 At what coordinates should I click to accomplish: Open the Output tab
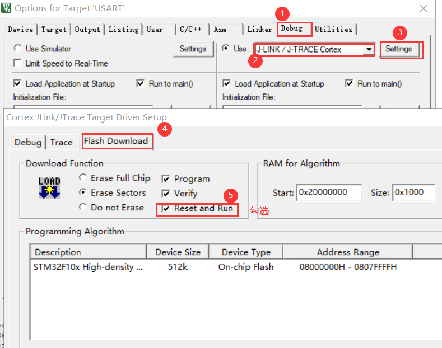coord(87,29)
